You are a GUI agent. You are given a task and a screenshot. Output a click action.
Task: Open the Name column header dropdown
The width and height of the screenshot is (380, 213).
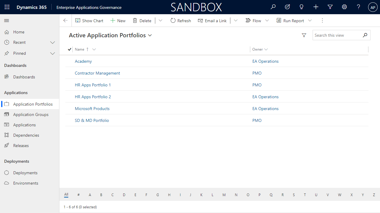pos(94,49)
